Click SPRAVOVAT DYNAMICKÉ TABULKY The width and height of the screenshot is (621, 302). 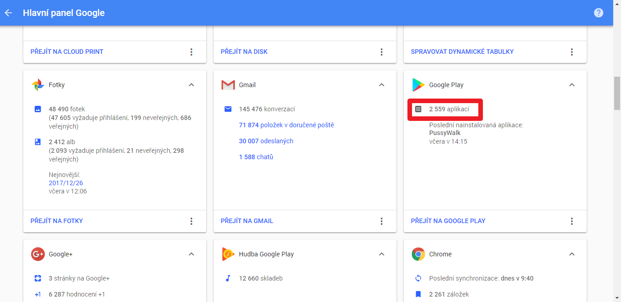click(x=462, y=52)
